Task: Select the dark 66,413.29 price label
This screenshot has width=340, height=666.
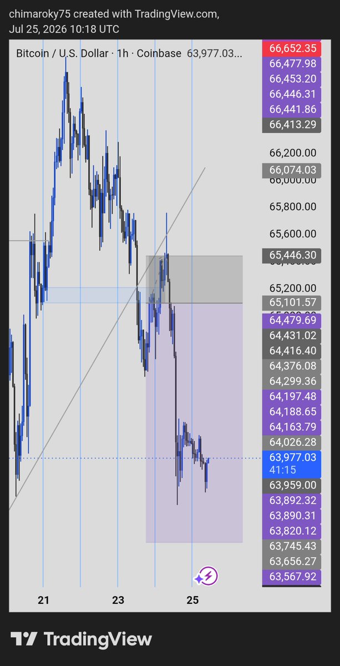Action: (292, 124)
